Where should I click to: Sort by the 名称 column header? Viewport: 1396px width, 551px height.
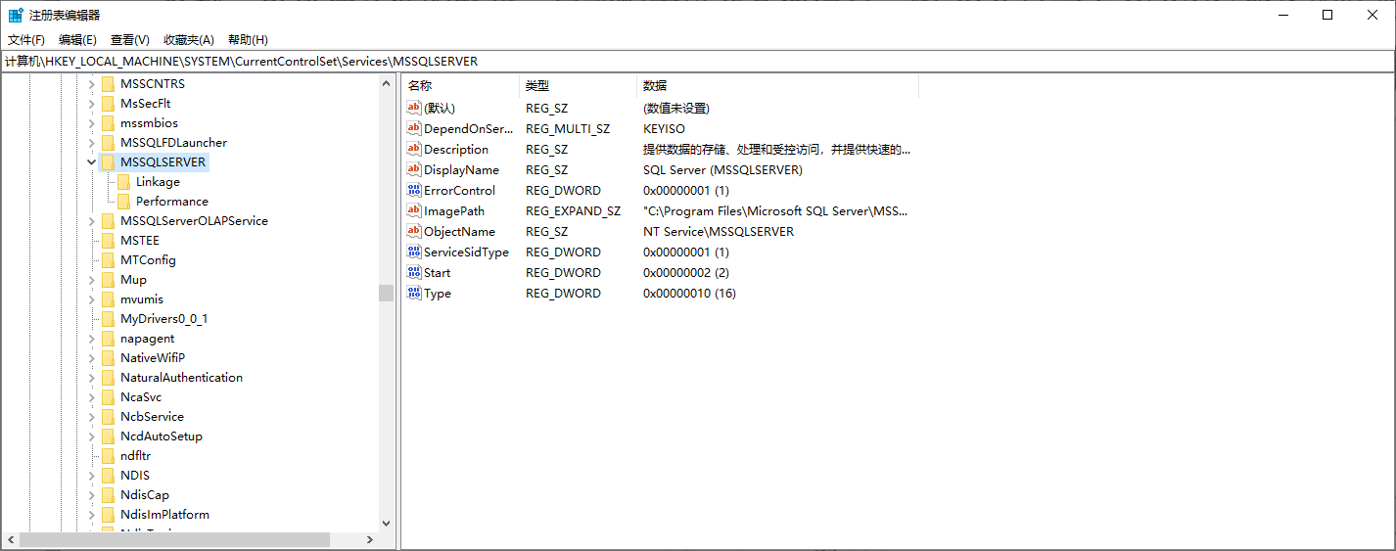[x=460, y=86]
